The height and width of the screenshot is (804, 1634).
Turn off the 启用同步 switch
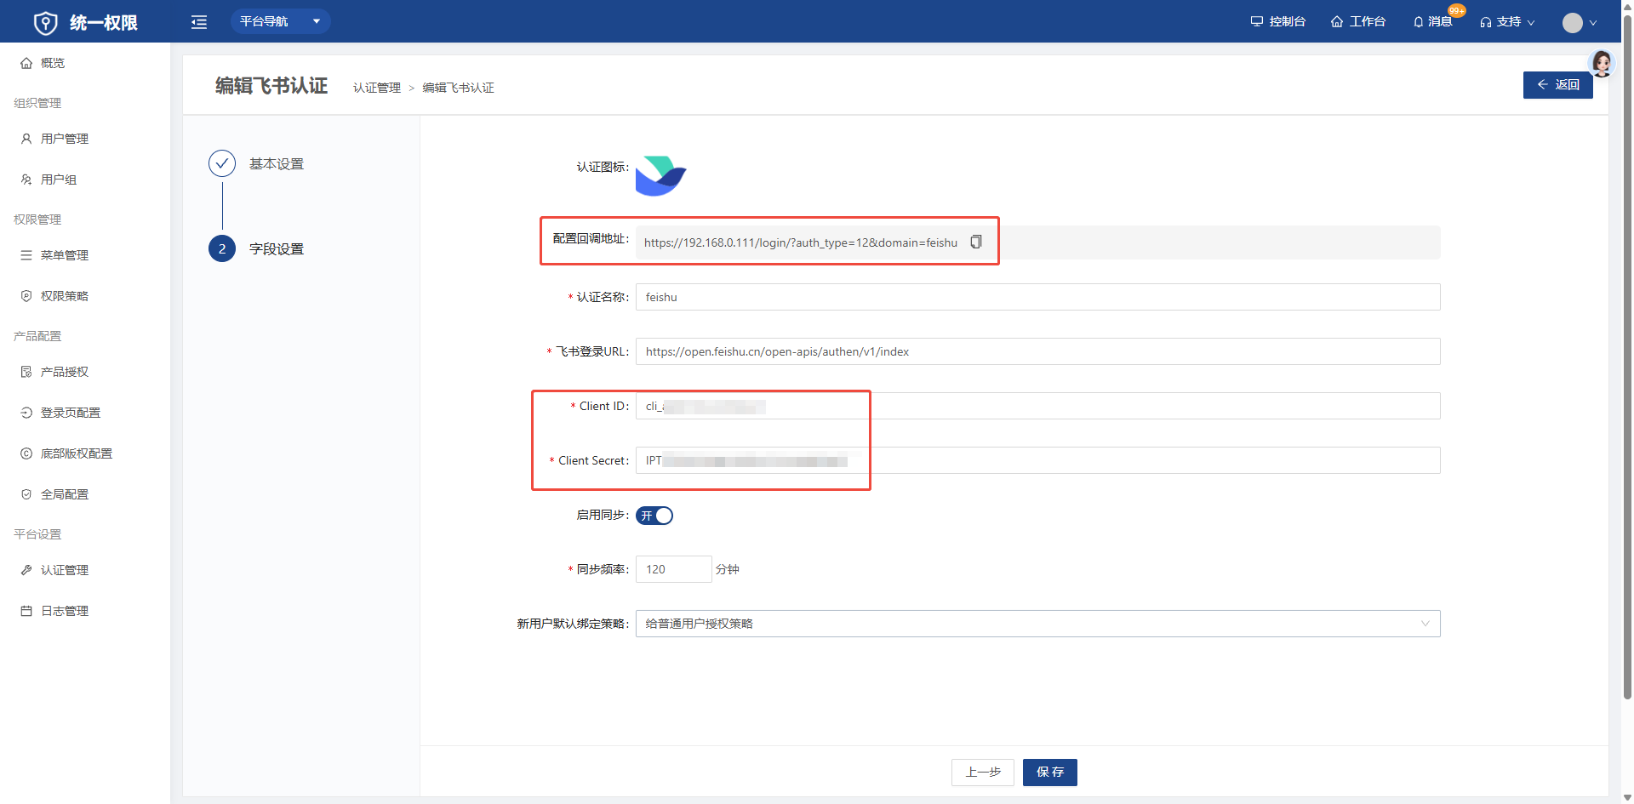tap(654, 516)
